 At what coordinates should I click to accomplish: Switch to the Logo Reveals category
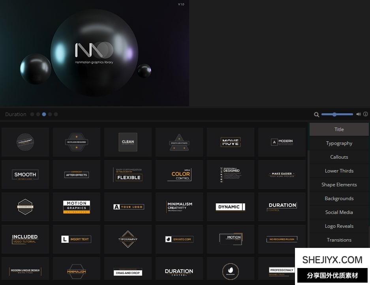(339, 226)
